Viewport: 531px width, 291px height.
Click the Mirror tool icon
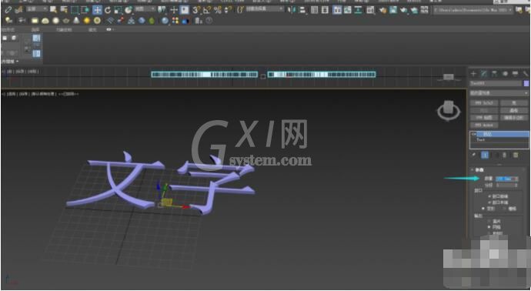click(292, 10)
